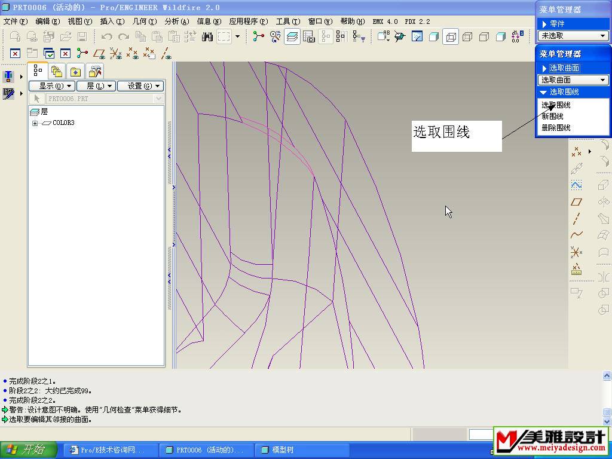This screenshot has height=459, width=612.
Task: Choose 选取围线 in menu manager
Action: 556,105
